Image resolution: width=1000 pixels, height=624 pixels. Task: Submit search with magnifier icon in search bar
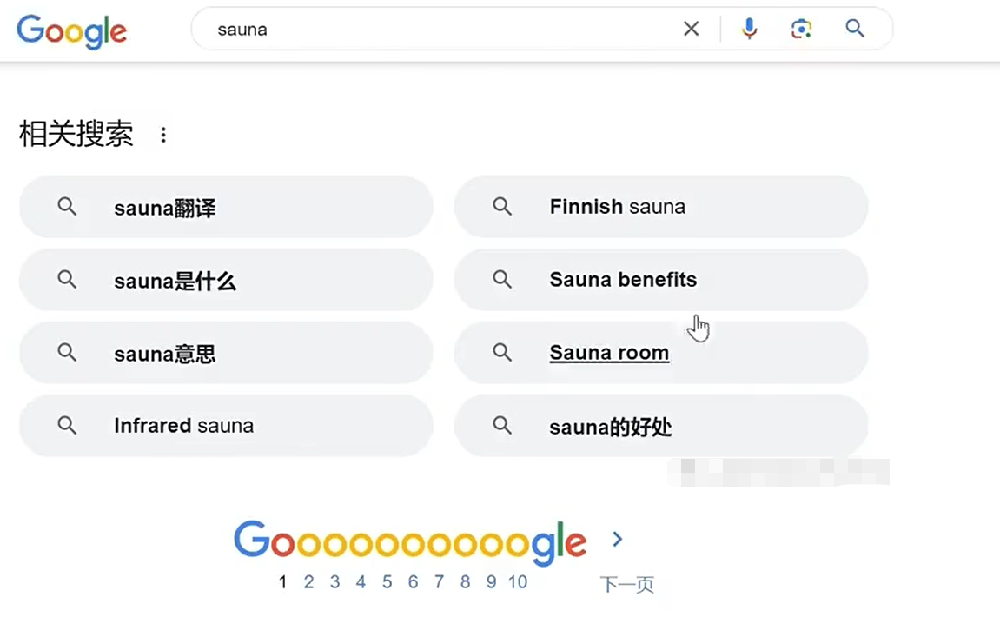pyautogui.click(x=855, y=29)
